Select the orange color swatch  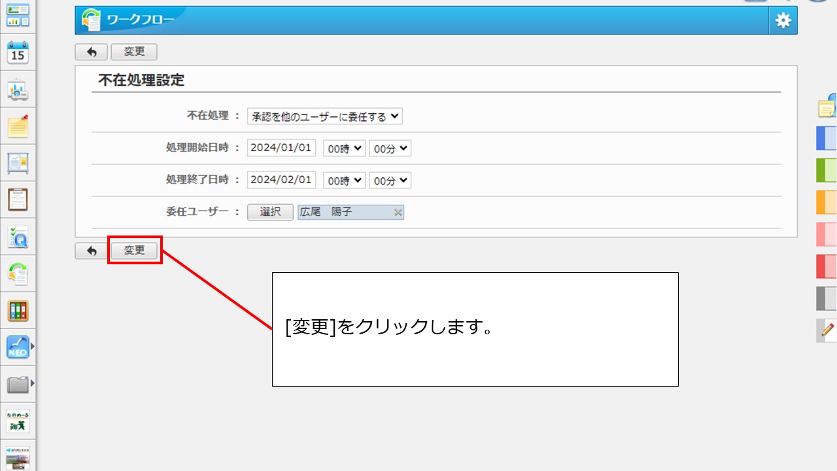point(827,202)
